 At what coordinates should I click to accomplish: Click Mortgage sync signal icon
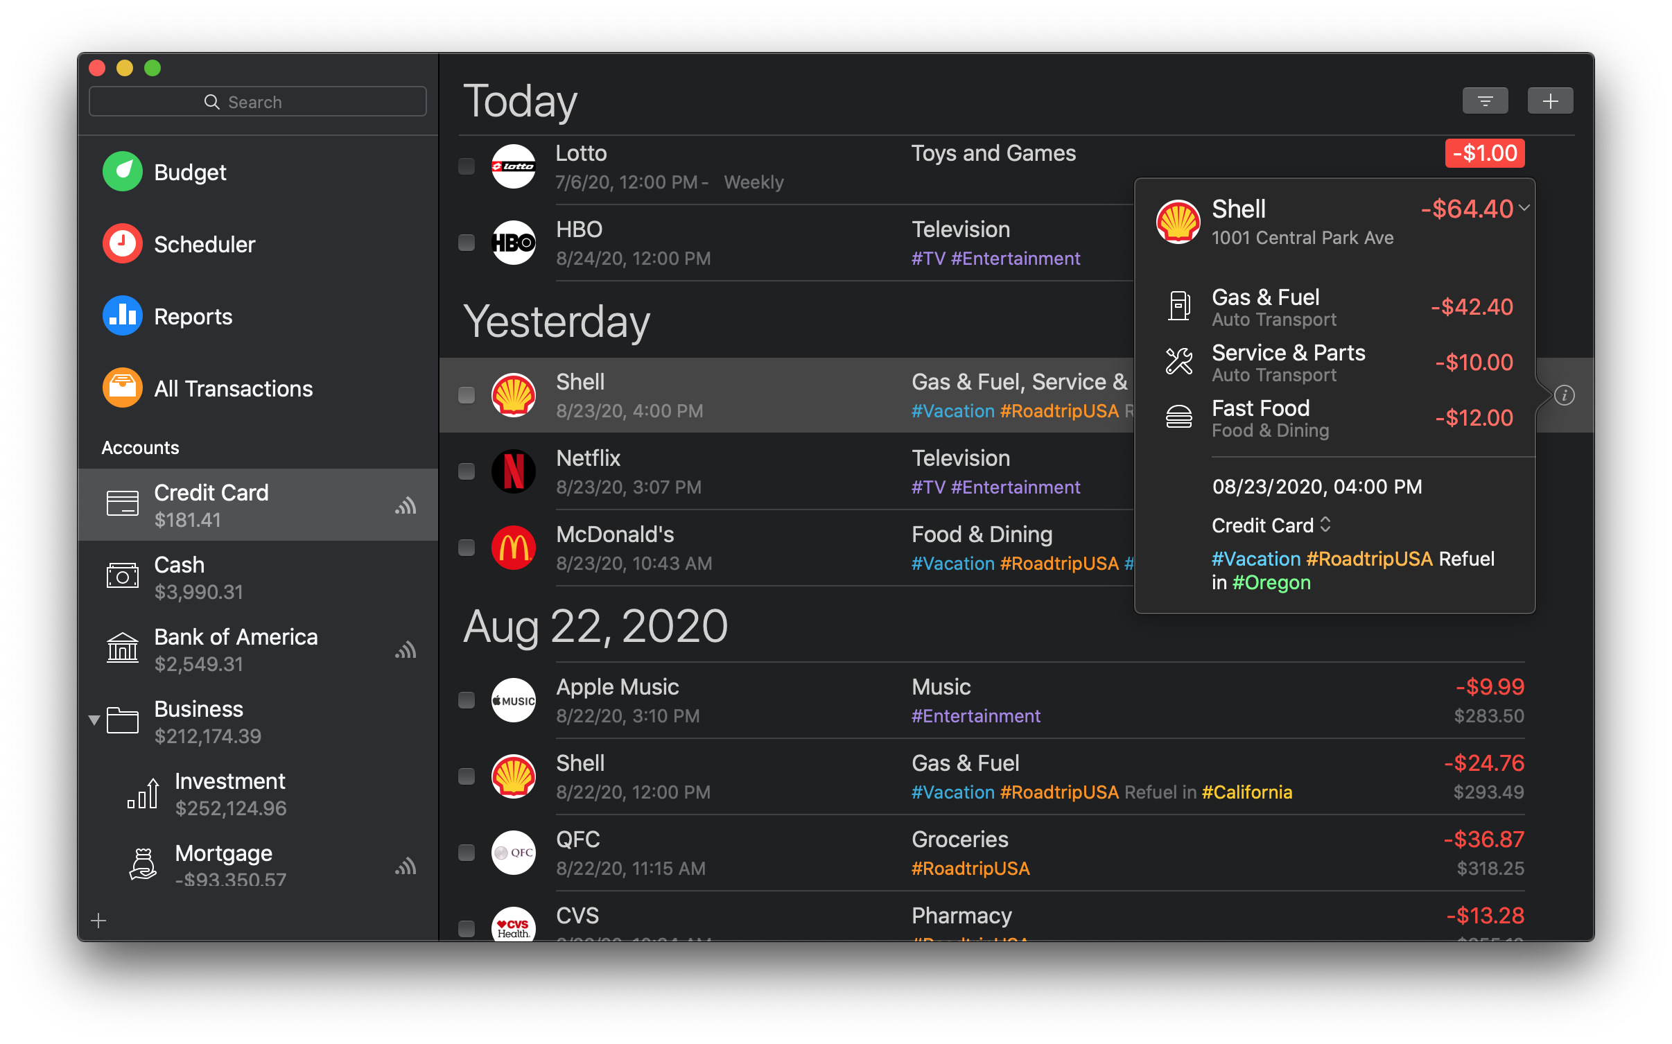[x=406, y=866]
